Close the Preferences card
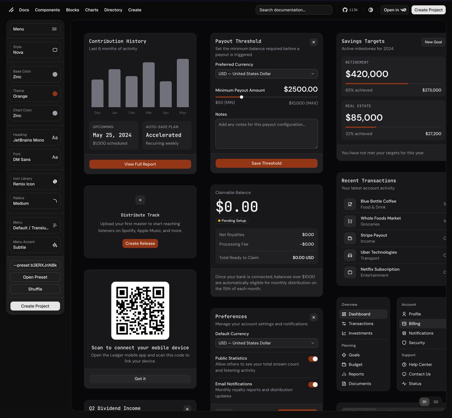The width and height of the screenshot is (452, 418). tap(313, 317)
